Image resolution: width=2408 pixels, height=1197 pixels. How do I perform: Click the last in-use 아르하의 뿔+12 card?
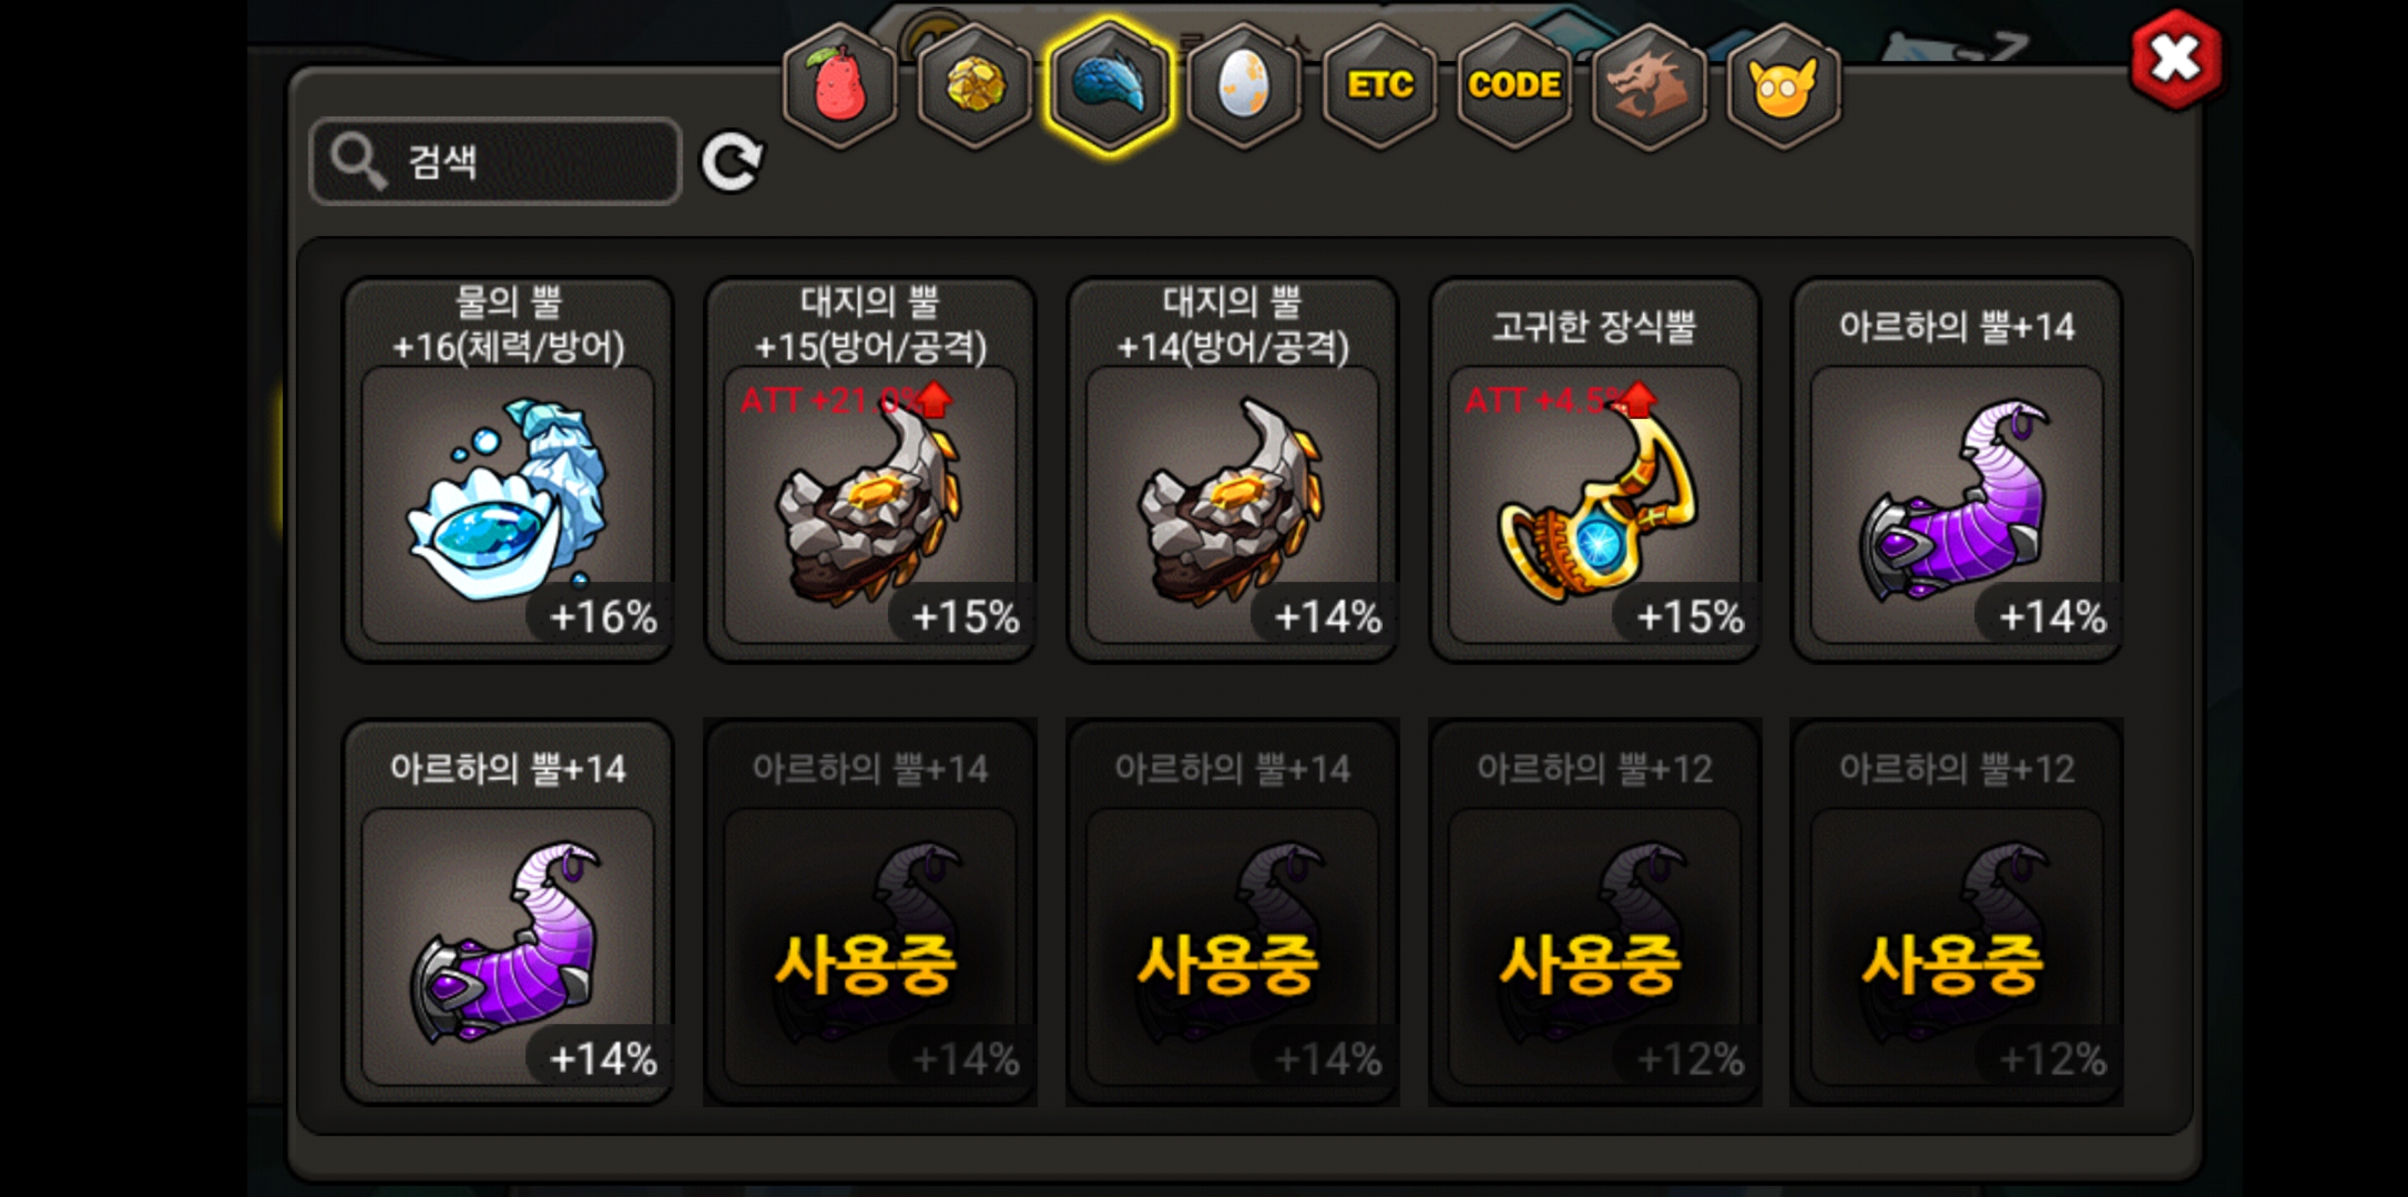coord(1956,912)
